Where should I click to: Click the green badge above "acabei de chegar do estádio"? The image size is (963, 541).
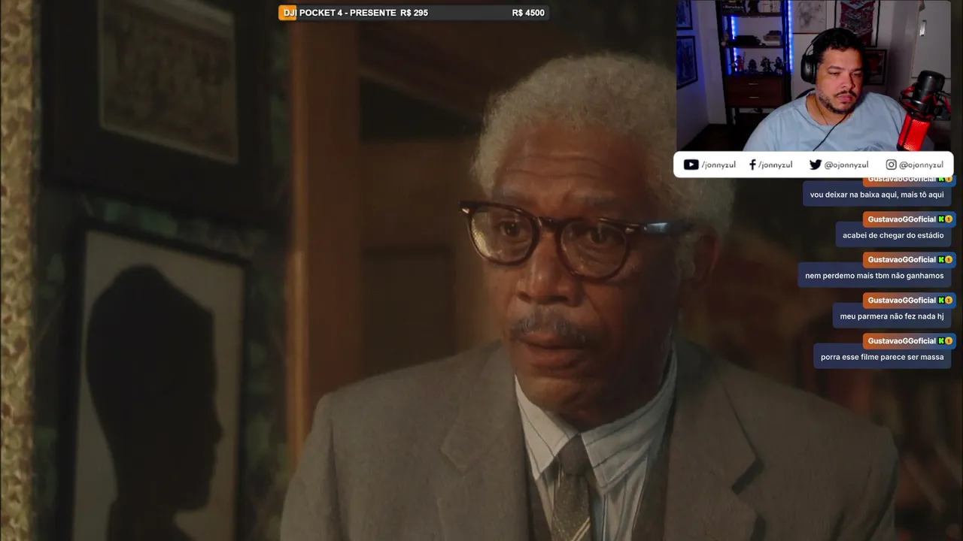pos(940,219)
